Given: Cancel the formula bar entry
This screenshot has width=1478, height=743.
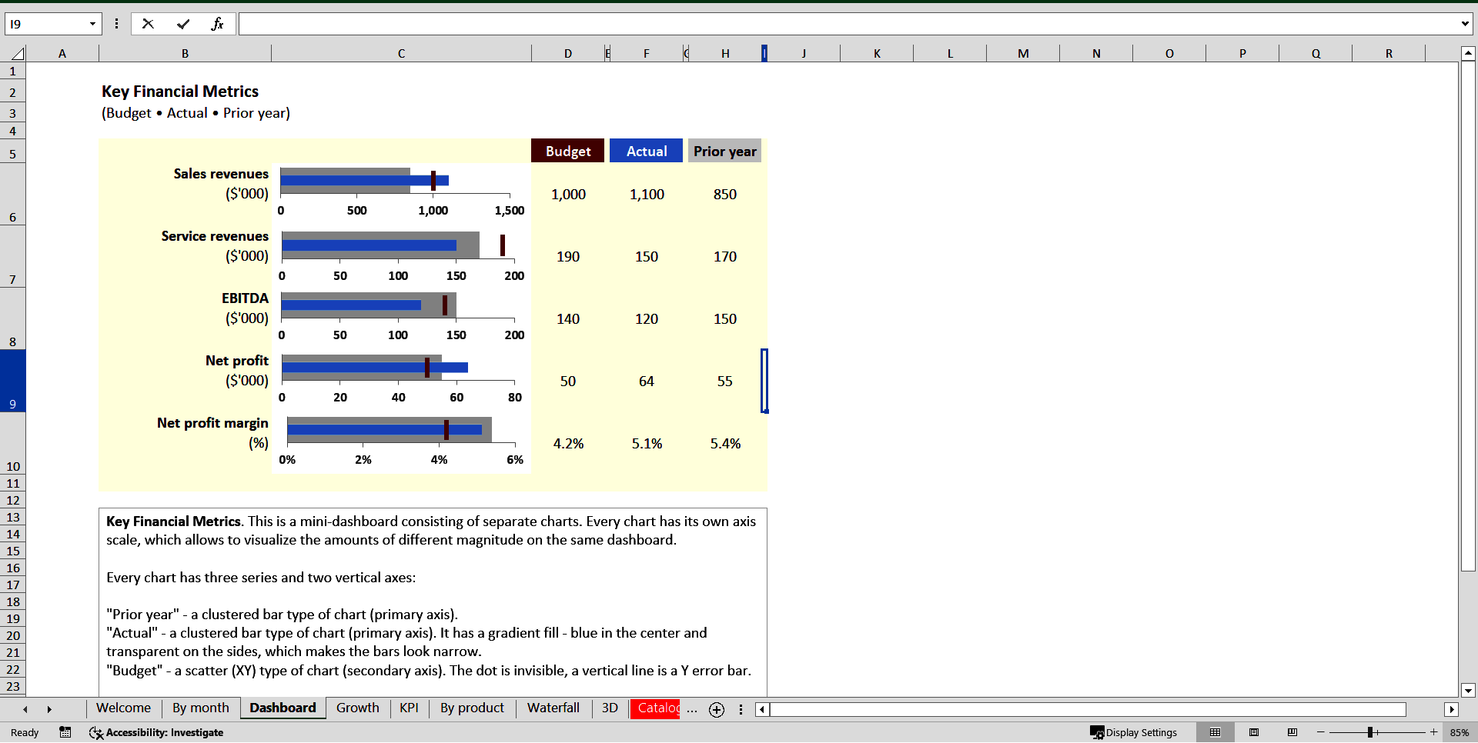Looking at the screenshot, I should pos(148,24).
